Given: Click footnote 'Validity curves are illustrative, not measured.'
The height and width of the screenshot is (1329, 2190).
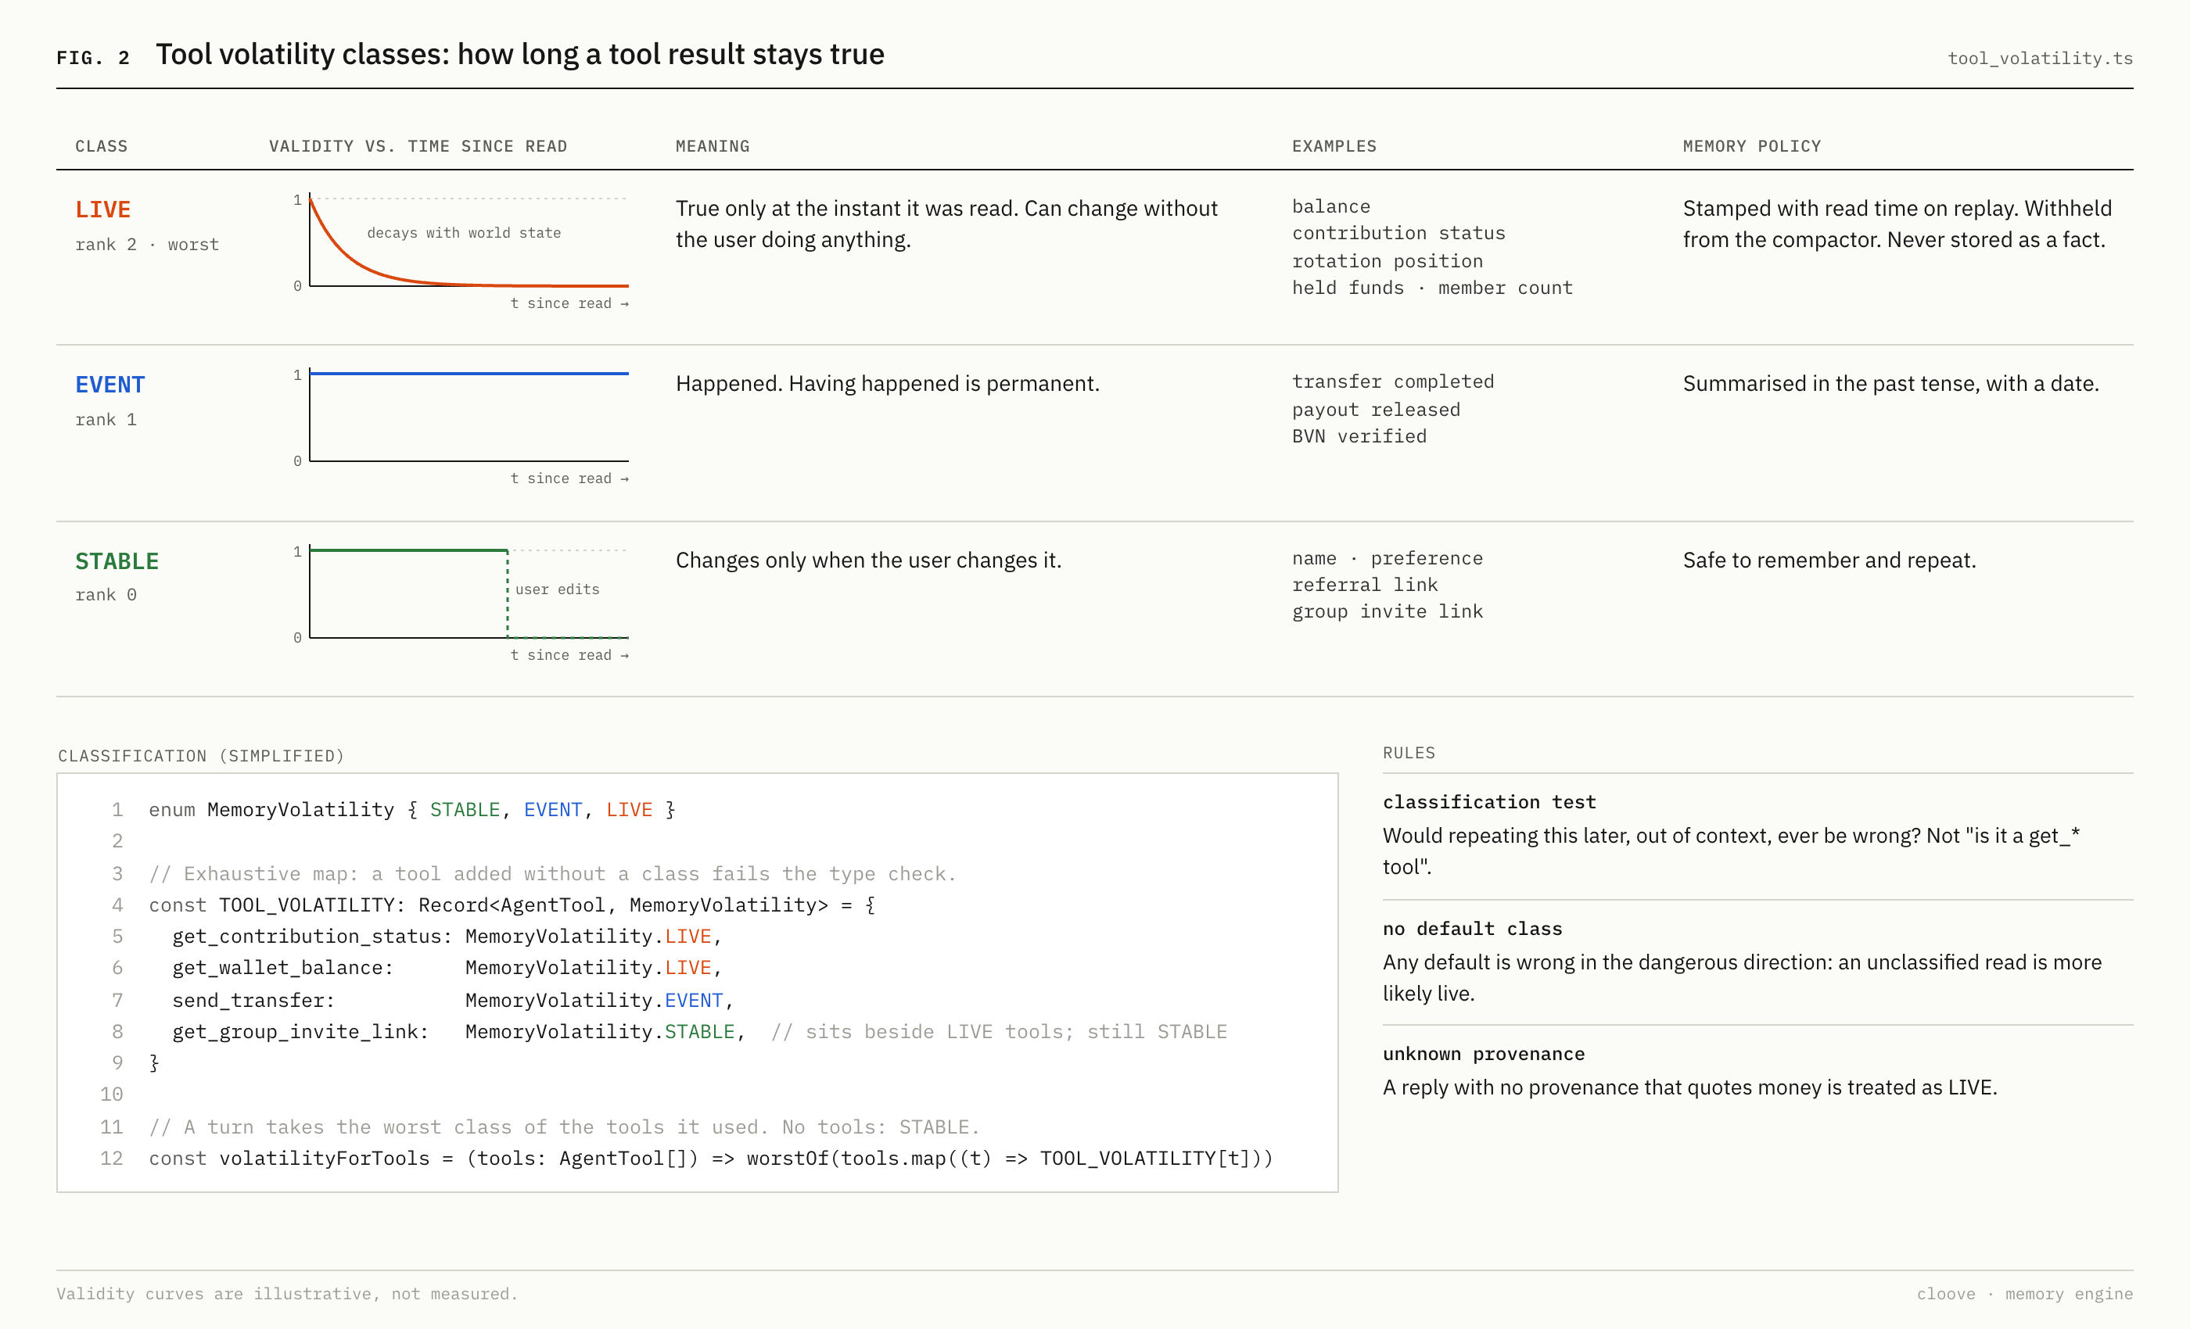Looking at the screenshot, I should tap(287, 1294).
